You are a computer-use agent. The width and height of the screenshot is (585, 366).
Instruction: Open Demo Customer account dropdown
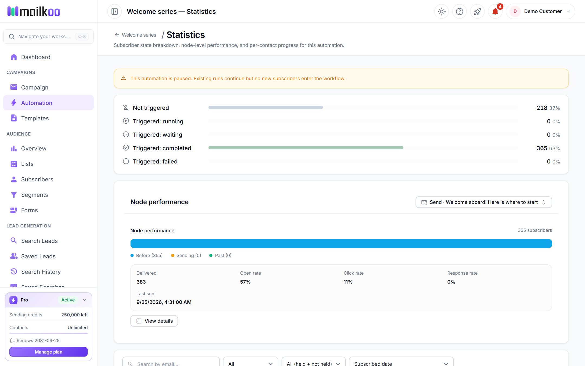point(540,11)
